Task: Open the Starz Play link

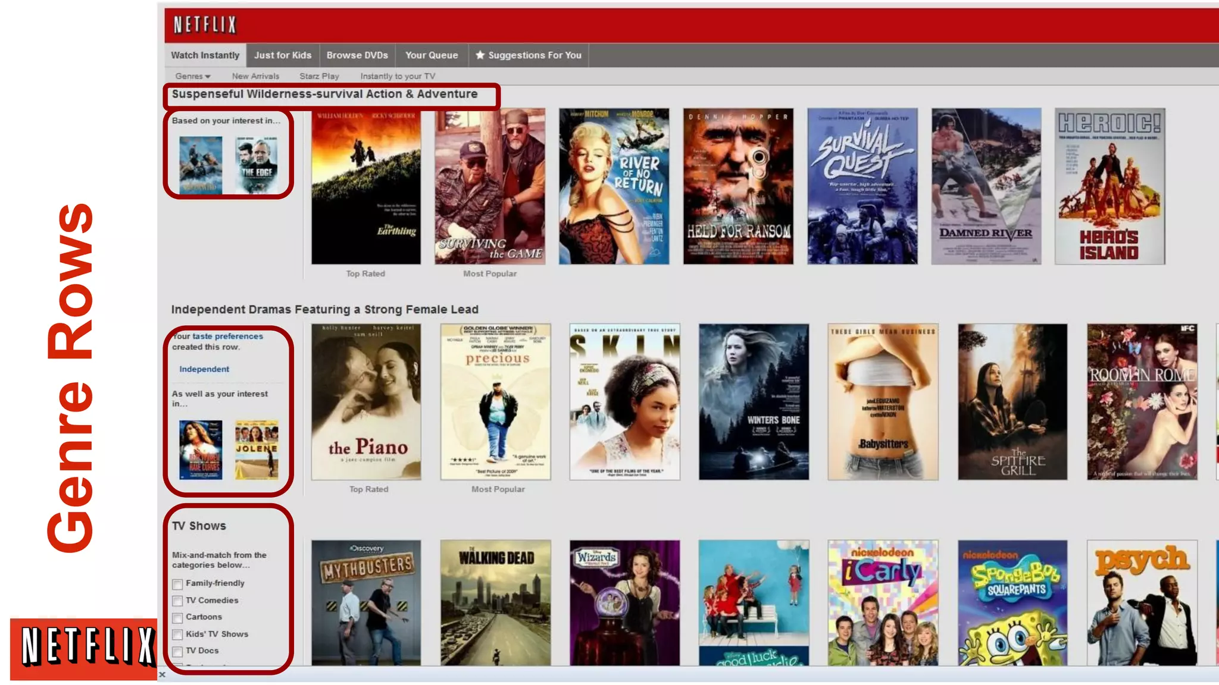Action: click(319, 76)
